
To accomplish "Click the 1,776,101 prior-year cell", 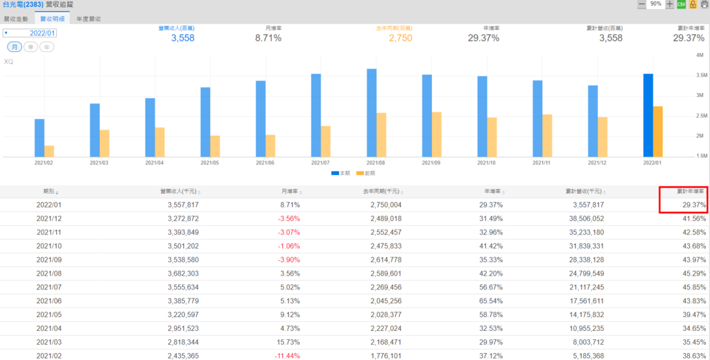I will click(x=386, y=356).
